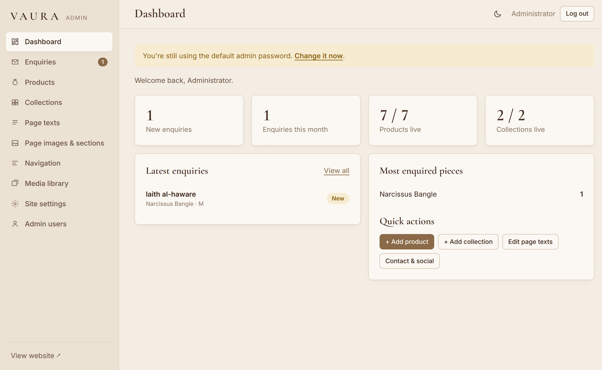The image size is (602, 370).
Task: Click the + Add collection button
Action: (x=468, y=242)
